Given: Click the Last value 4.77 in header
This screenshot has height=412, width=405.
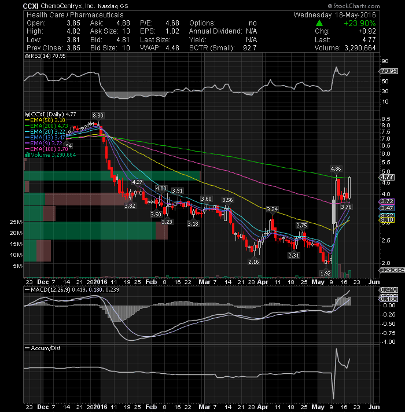Looking at the screenshot, I should [x=369, y=40].
